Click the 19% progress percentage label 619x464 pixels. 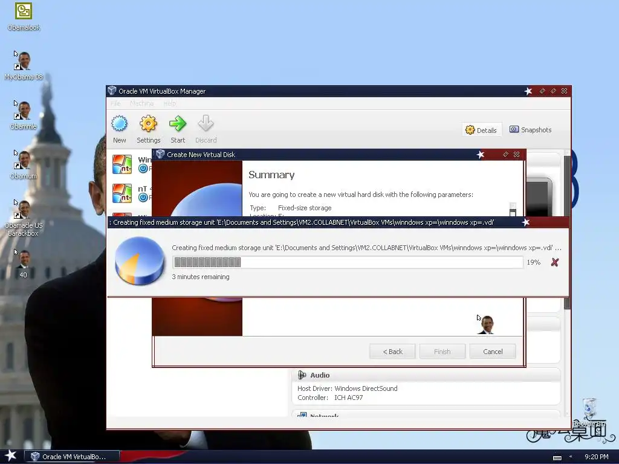coord(533,262)
